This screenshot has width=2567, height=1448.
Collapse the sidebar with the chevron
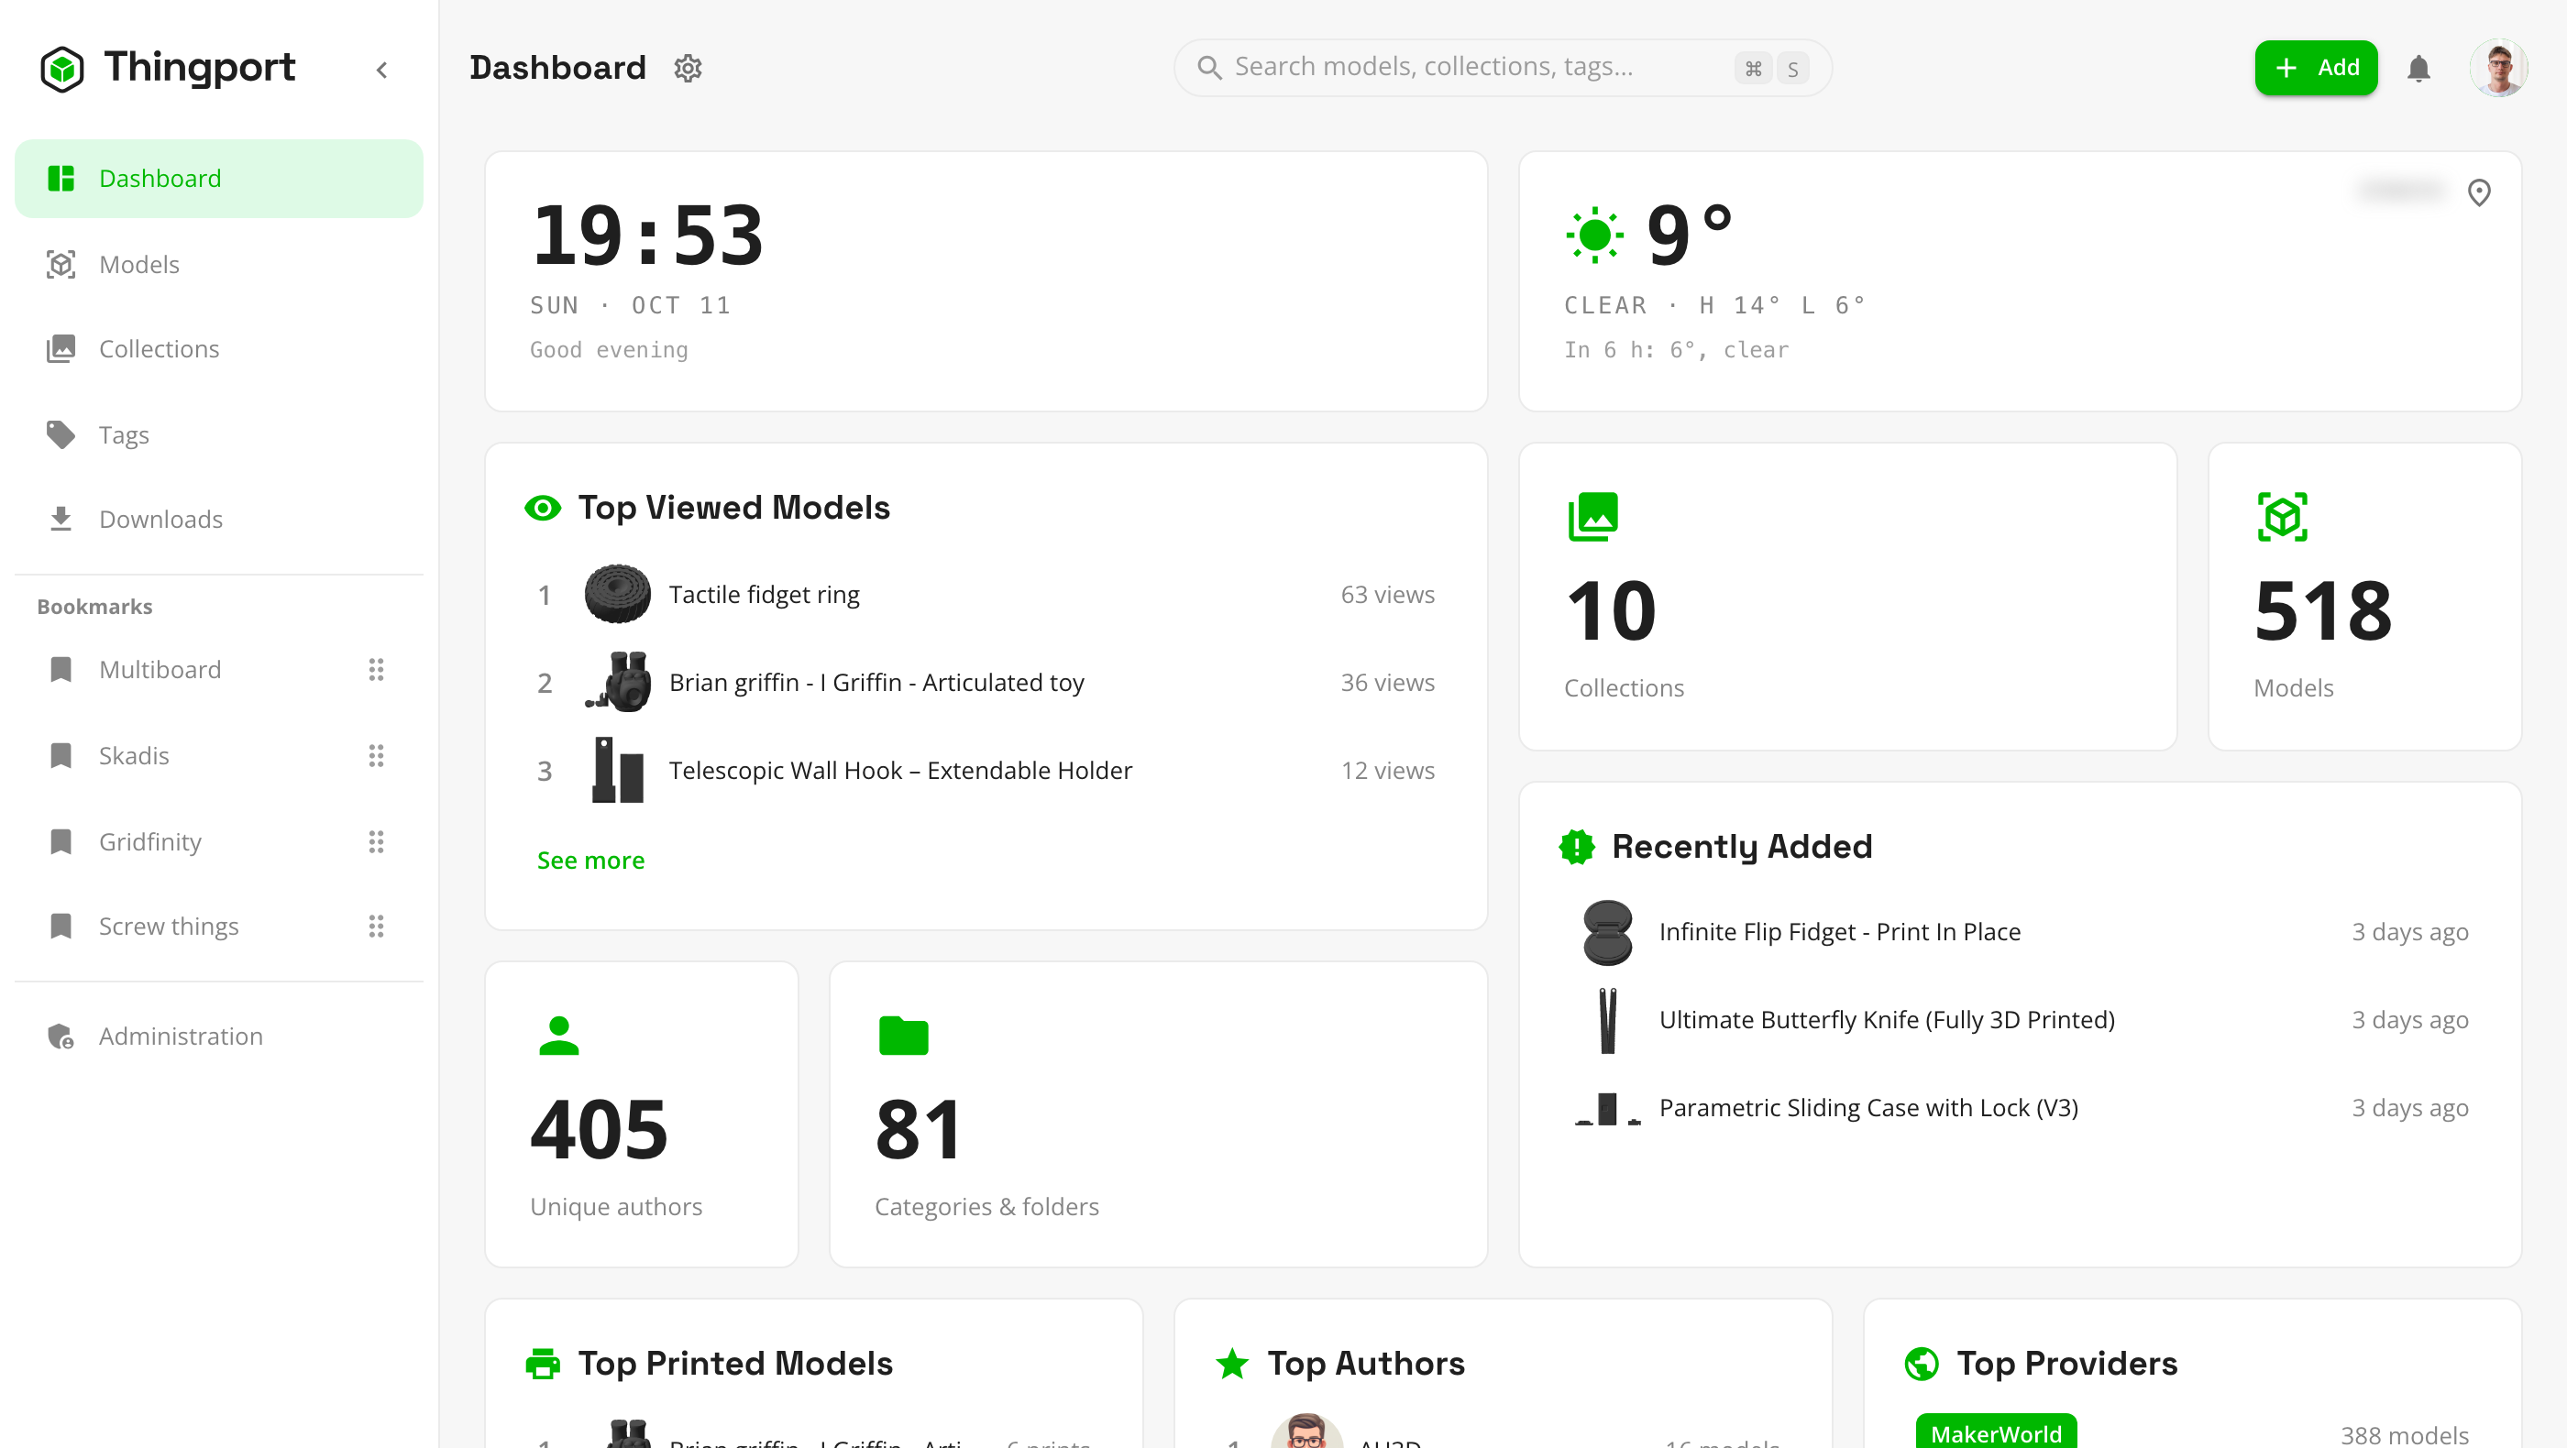381,70
